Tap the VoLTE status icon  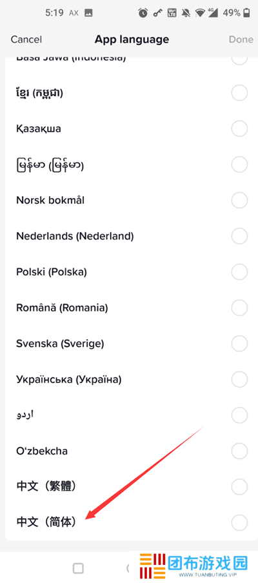[x=172, y=13]
